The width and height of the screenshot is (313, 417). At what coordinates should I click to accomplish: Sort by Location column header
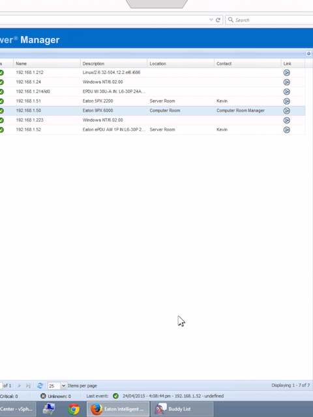pyautogui.click(x=181, y=63)
